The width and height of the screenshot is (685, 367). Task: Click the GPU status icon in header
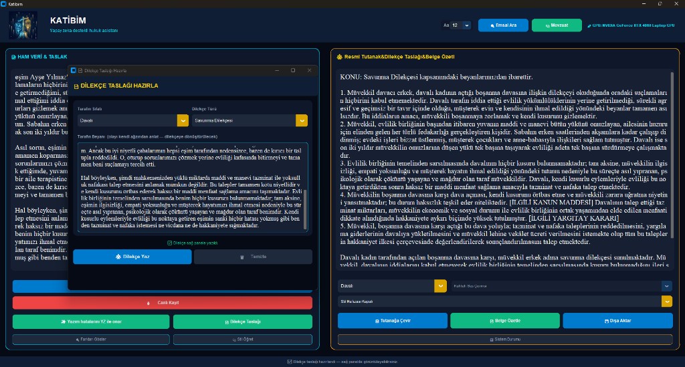(x=589, y=26)
